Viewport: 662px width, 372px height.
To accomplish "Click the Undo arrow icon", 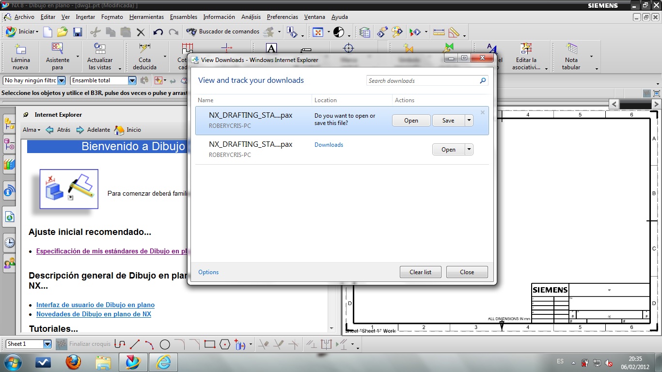I will [158, 32].
